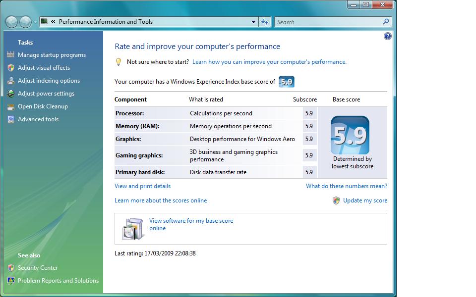
Task: Click Calculations per second text
Action: [221, 113]
